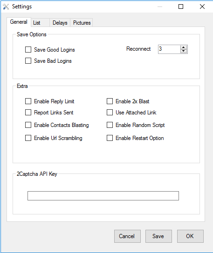The image size is (213, 253).
Task: Focus the 2Captcha API Key text field
Action: [x=103, y=196]
